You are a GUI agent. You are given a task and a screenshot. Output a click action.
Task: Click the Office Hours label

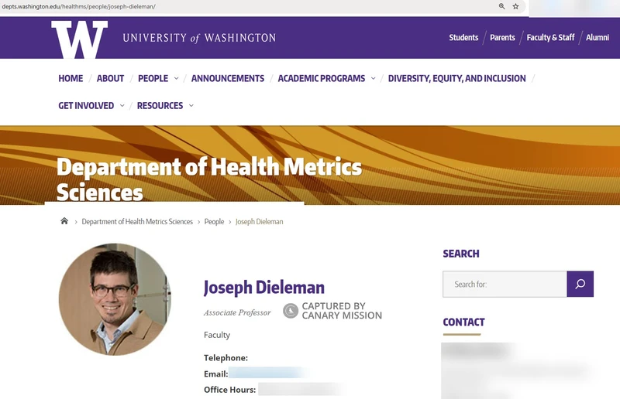click(x=229, y=390)
